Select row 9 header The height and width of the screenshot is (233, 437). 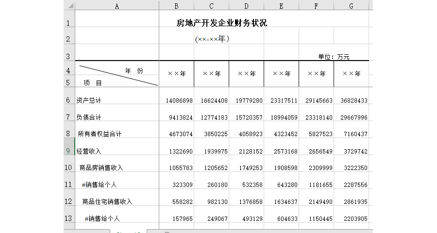point(69,146)
